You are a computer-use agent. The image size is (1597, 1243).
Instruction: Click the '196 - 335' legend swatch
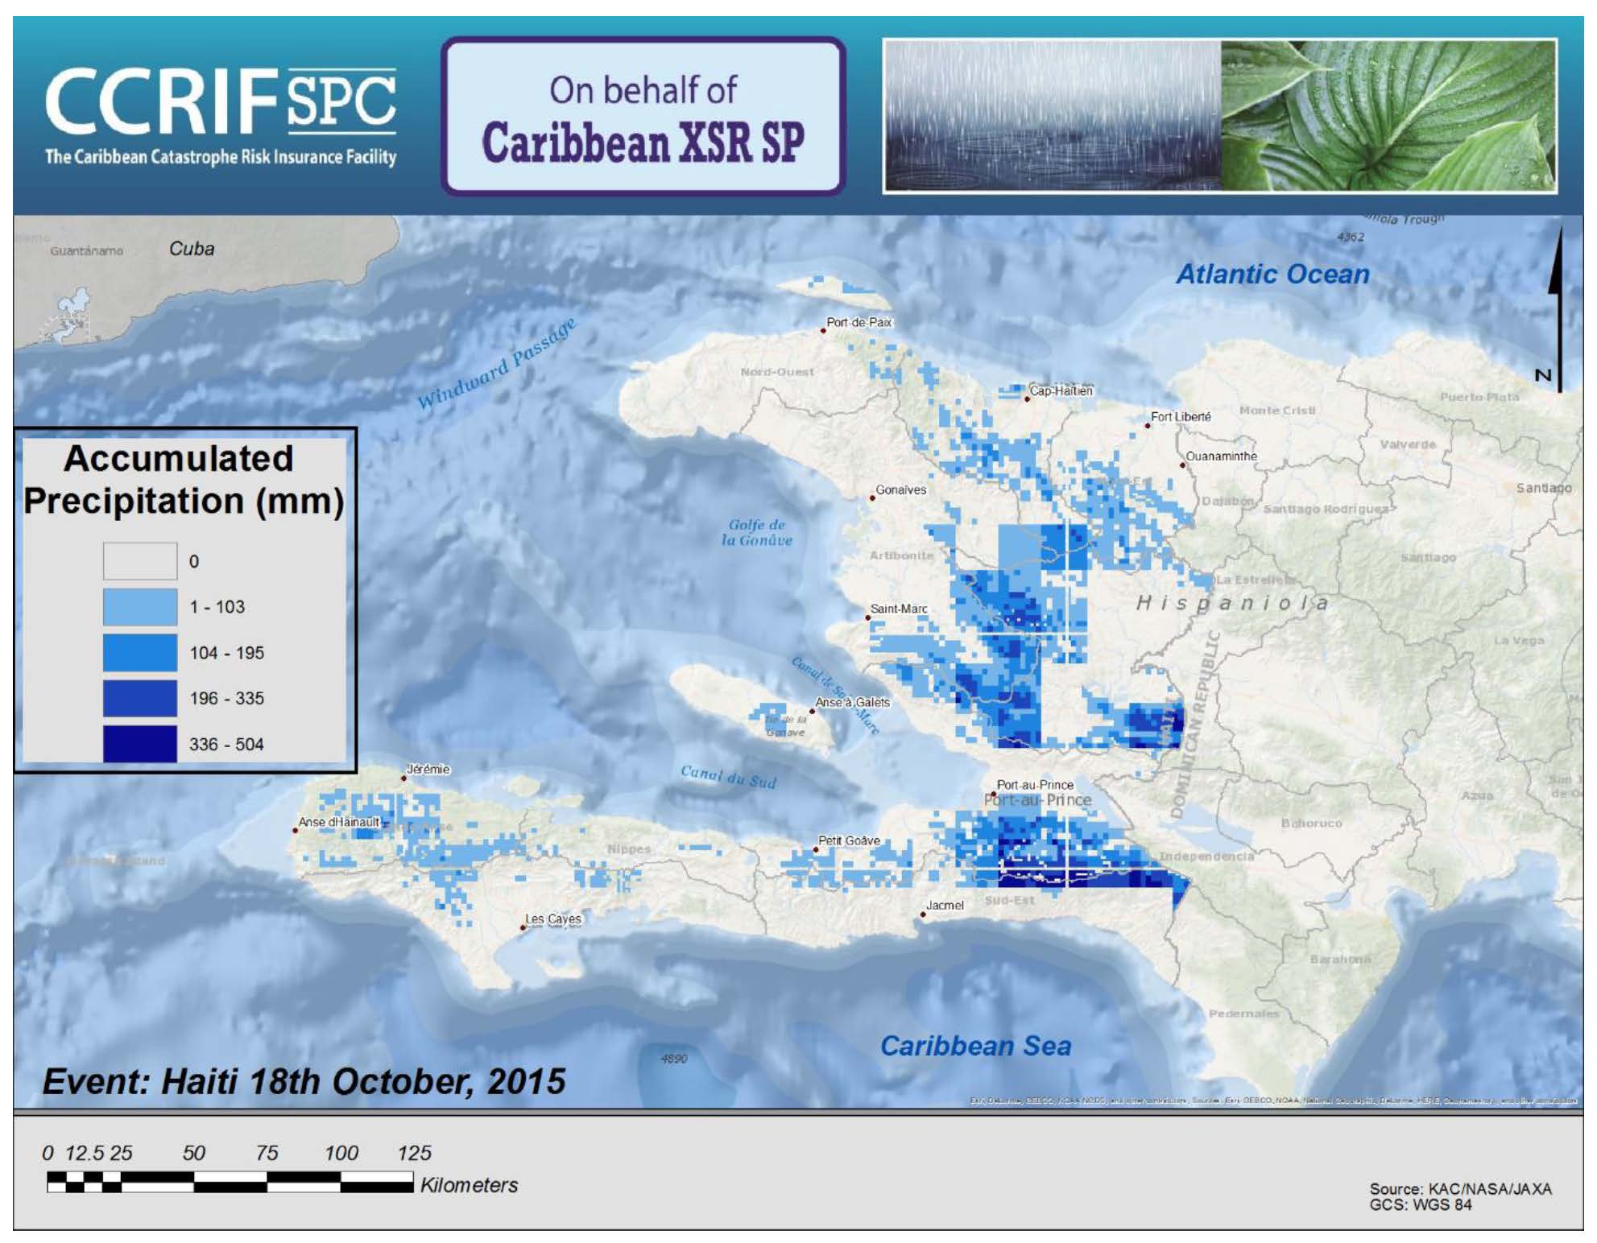pyautogui.click(x=140, y=698)
